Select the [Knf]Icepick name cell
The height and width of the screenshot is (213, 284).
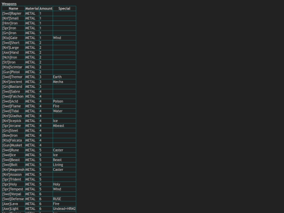point(13,121)
